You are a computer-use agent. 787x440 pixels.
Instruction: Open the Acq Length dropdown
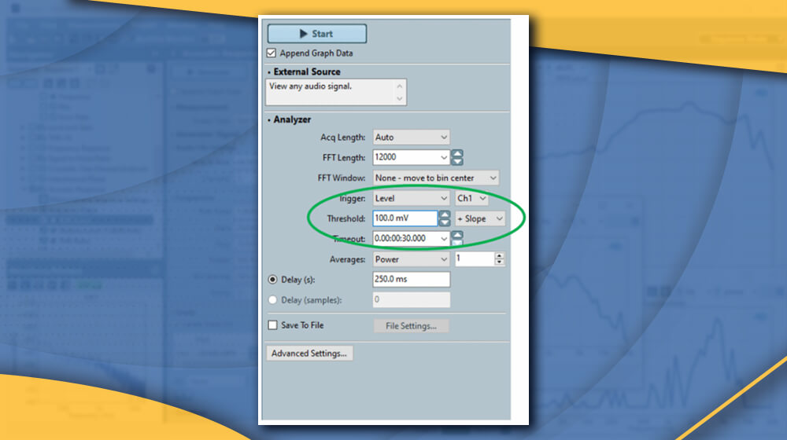click(x=411, y=137)
